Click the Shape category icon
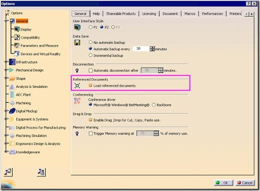The width and height of the screenshot is (260, 191). [12, 79]
